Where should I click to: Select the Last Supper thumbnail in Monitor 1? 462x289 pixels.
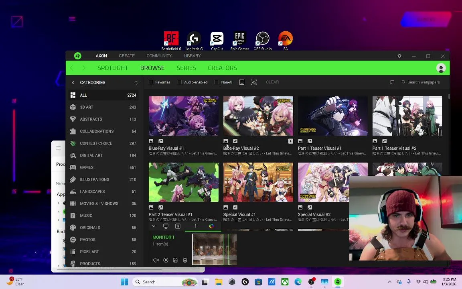pyautogui.click(x=215, y=249)
